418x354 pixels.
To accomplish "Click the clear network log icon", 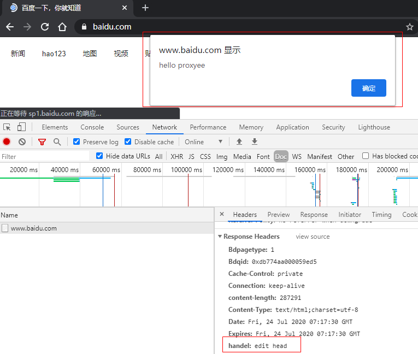I will pyautogui.click(x=22, y=141).
